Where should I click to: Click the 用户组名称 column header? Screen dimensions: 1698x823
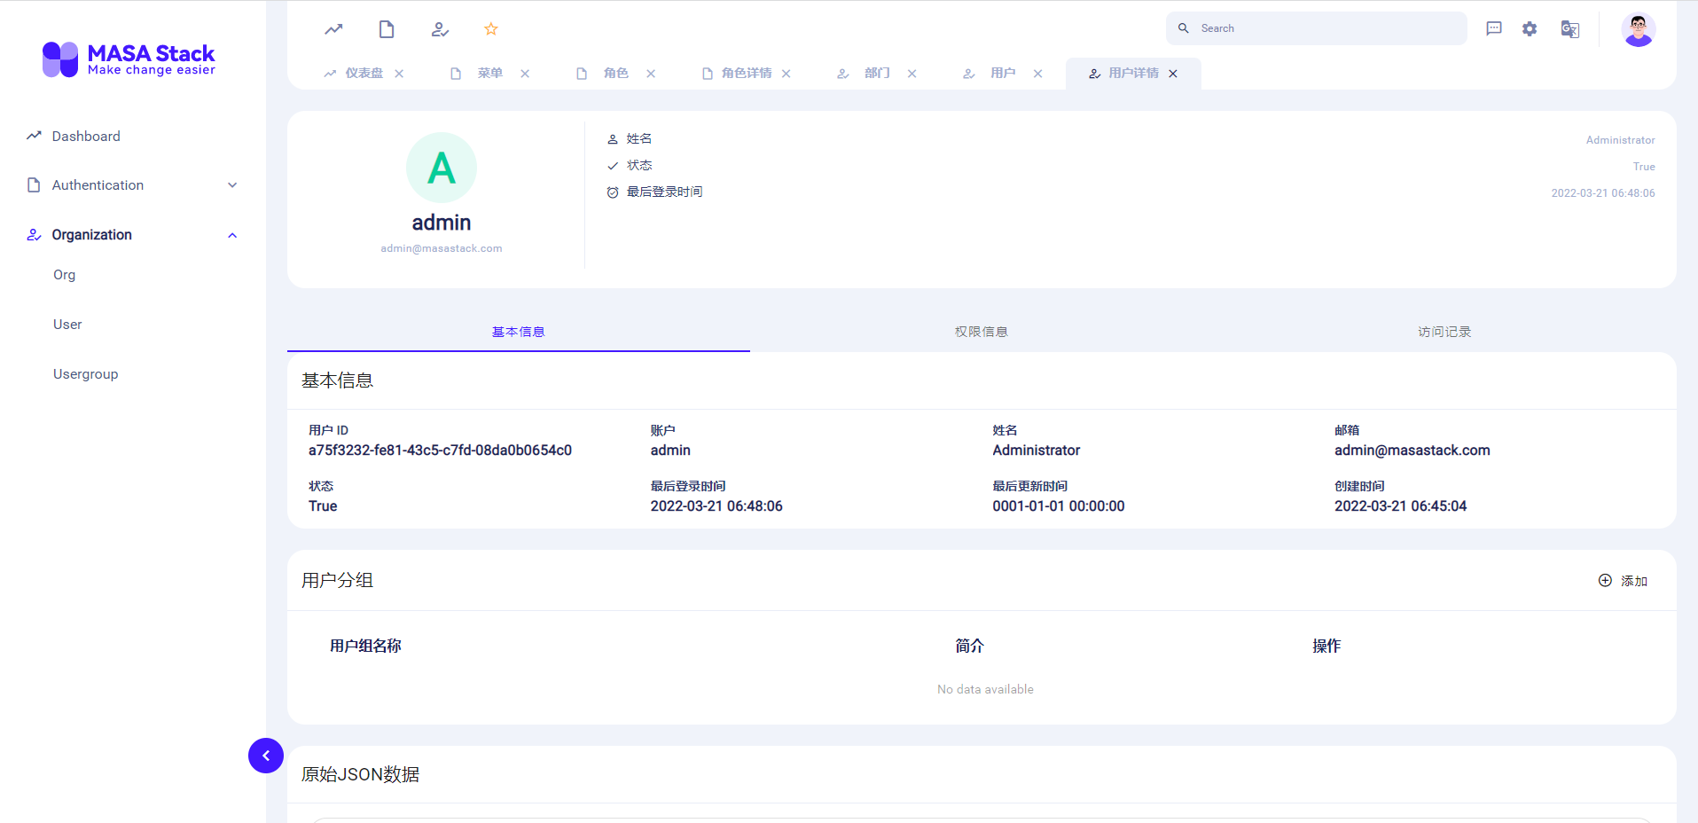(365, 646)
